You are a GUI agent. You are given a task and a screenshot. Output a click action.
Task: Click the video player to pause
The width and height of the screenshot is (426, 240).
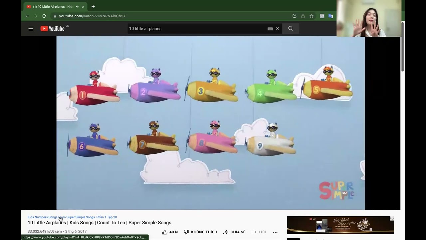[x=211, y=123]
